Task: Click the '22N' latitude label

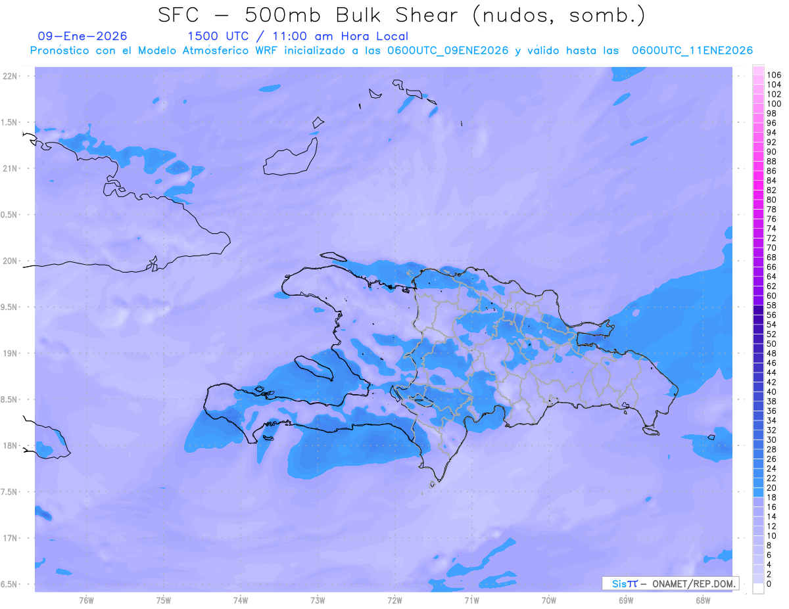Action: 9,76
